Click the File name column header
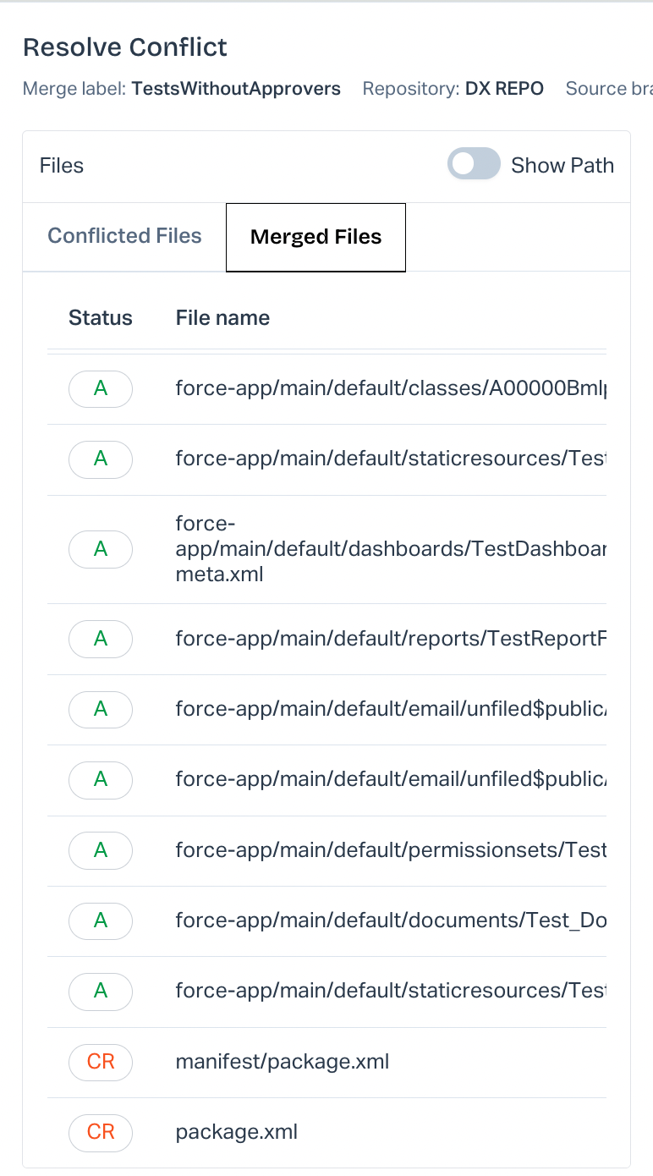653x1176 pixels. click(222, 318)
